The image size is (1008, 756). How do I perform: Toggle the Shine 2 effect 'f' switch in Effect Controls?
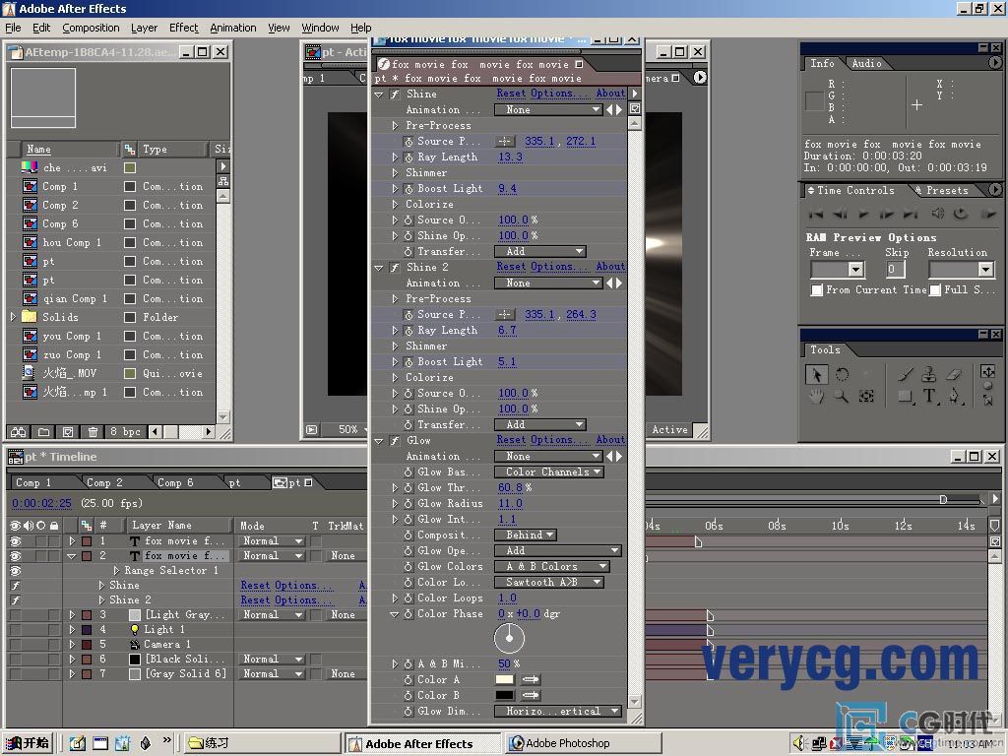[395, 268]
